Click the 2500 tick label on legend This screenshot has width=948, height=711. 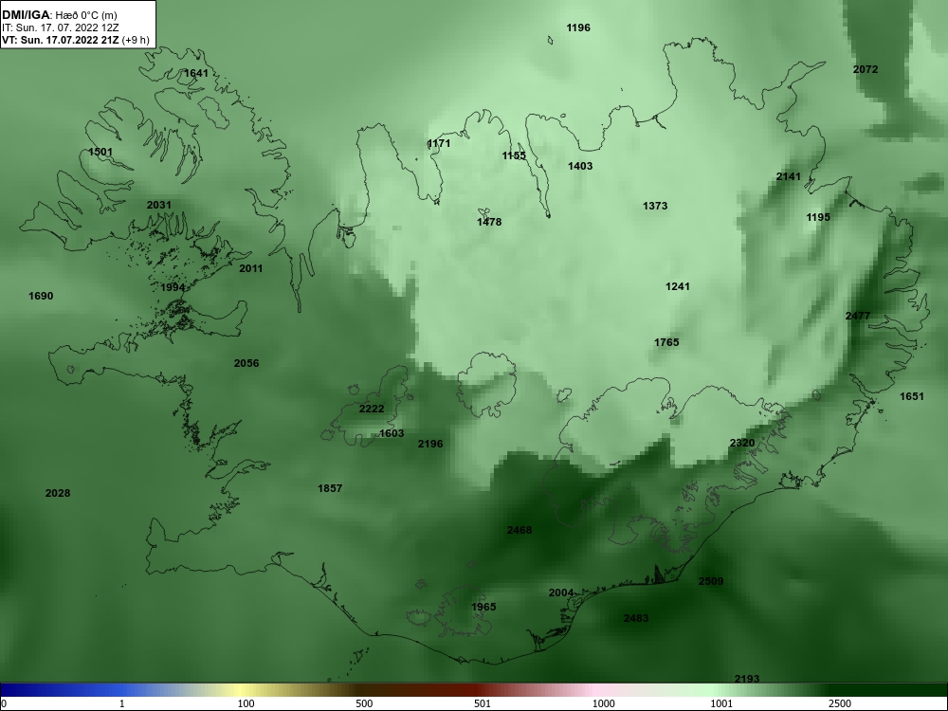click(840, 703)
